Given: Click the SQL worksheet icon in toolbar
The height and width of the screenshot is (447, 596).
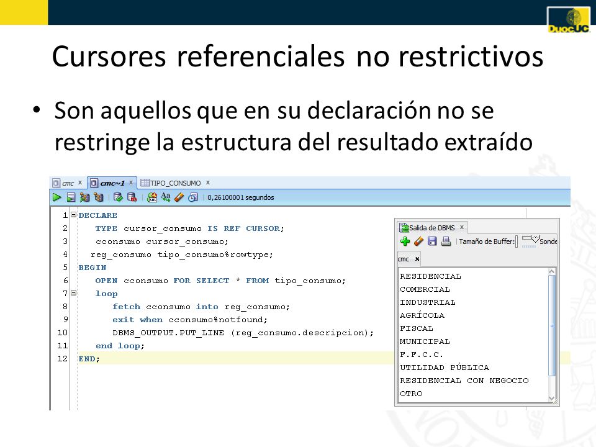Looking at the screenshot, I should (x=152, y=197).
